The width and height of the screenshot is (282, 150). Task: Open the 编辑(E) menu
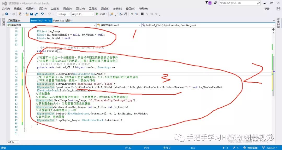(x=18, y=8)
